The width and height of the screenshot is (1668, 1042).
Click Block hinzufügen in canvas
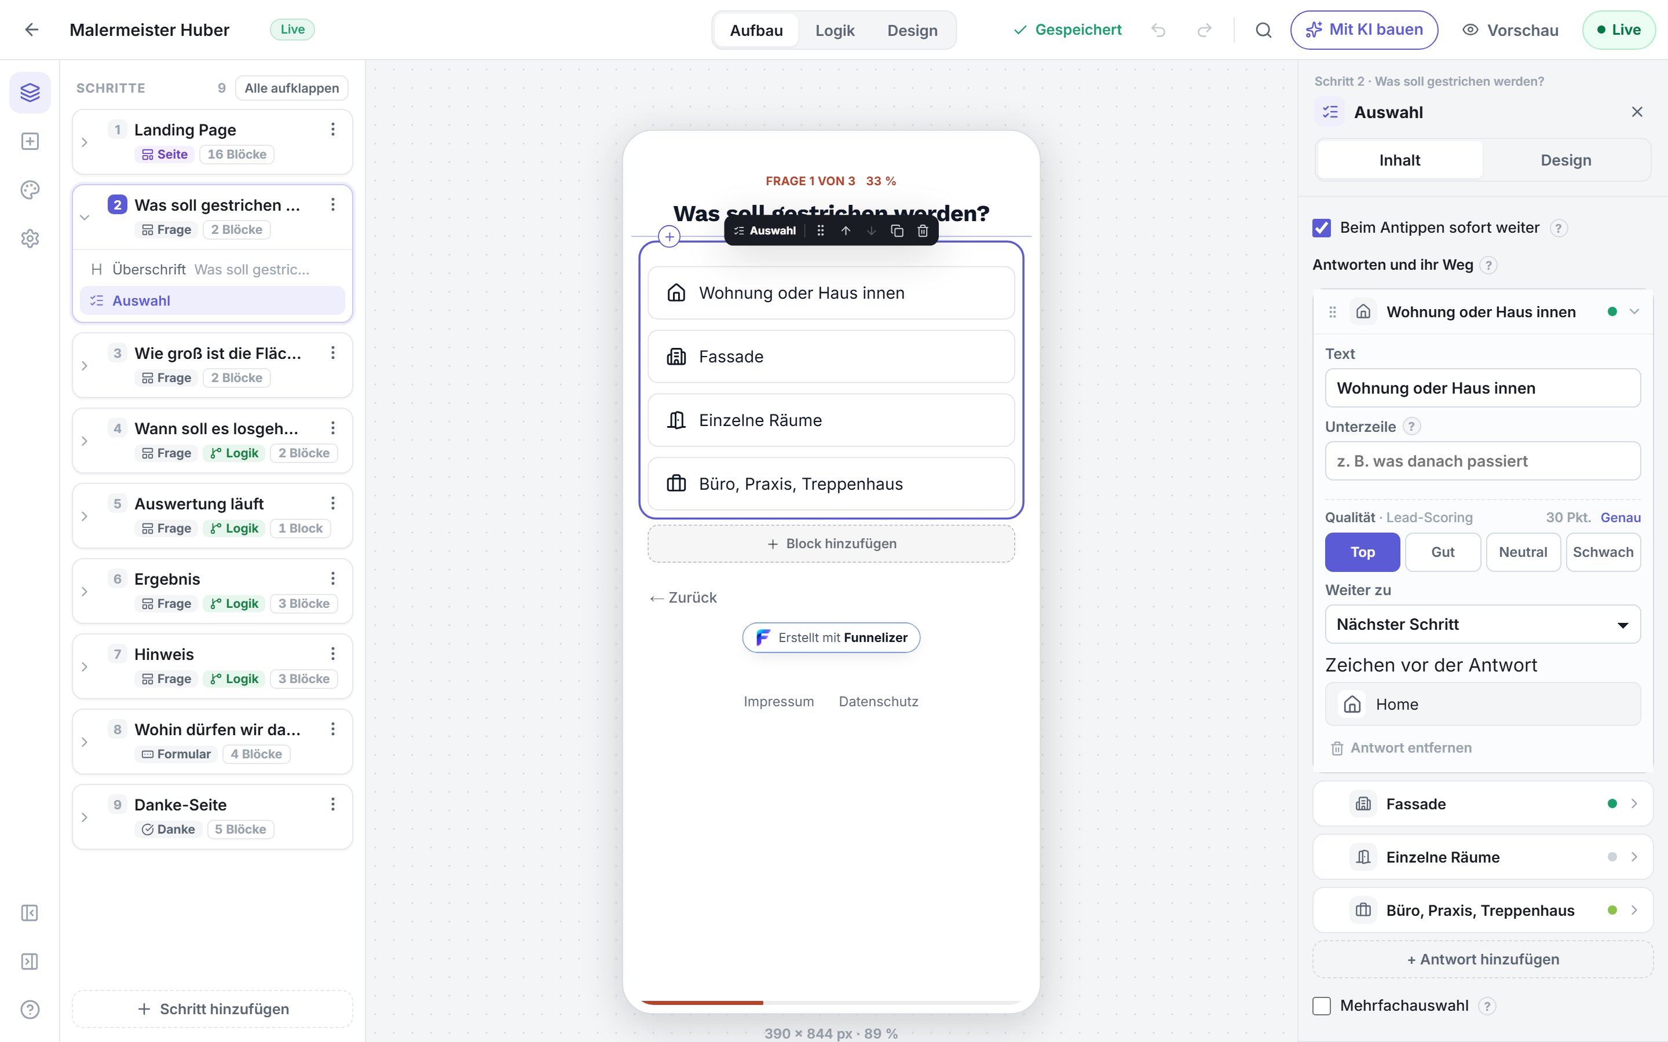coord(831,544)
